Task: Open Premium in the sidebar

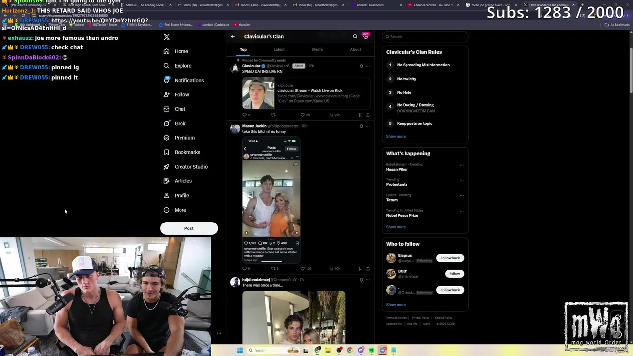Action: (x=179, y=138)
